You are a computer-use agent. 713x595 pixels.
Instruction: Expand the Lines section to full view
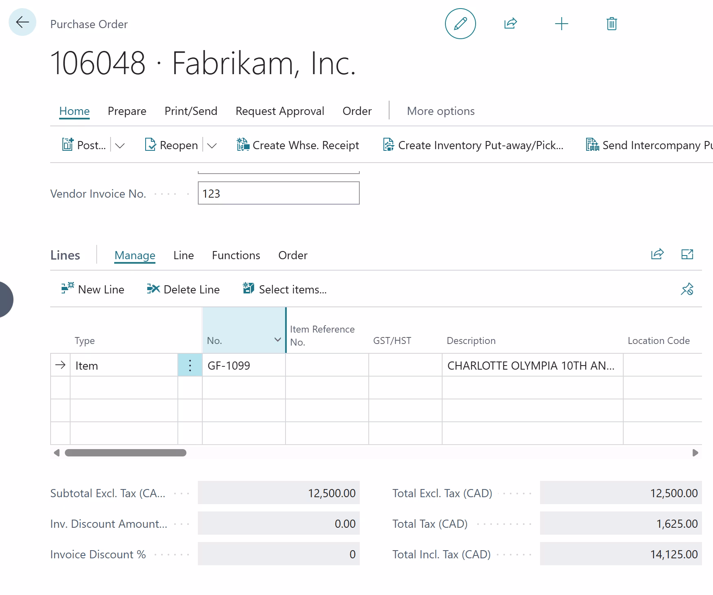pos(687,254)
